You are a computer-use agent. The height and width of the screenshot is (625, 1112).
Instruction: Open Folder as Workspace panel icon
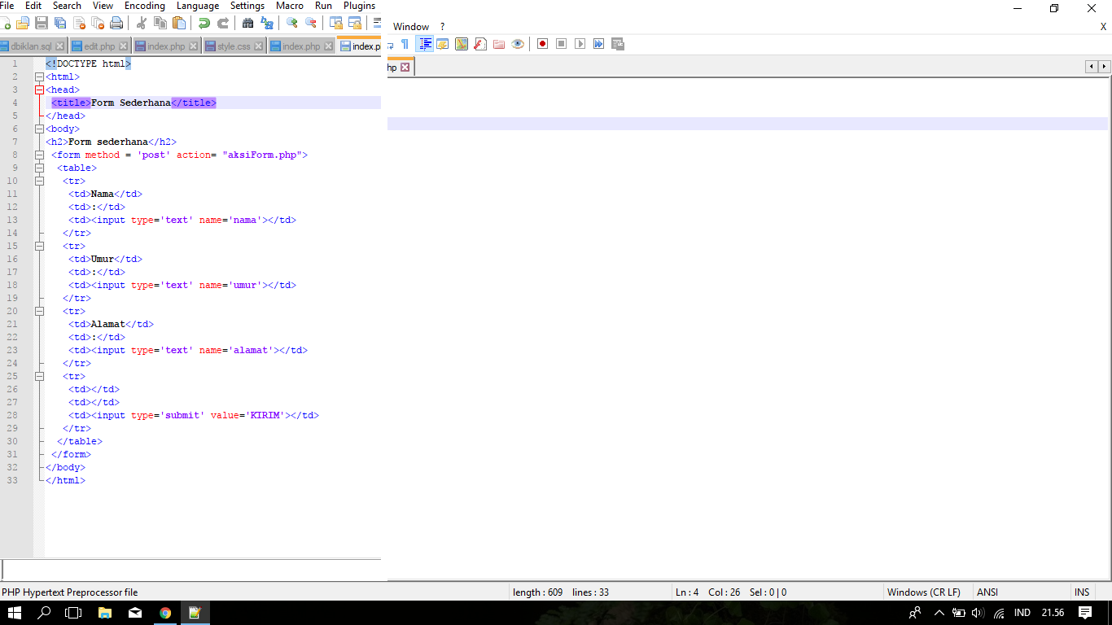498,43
